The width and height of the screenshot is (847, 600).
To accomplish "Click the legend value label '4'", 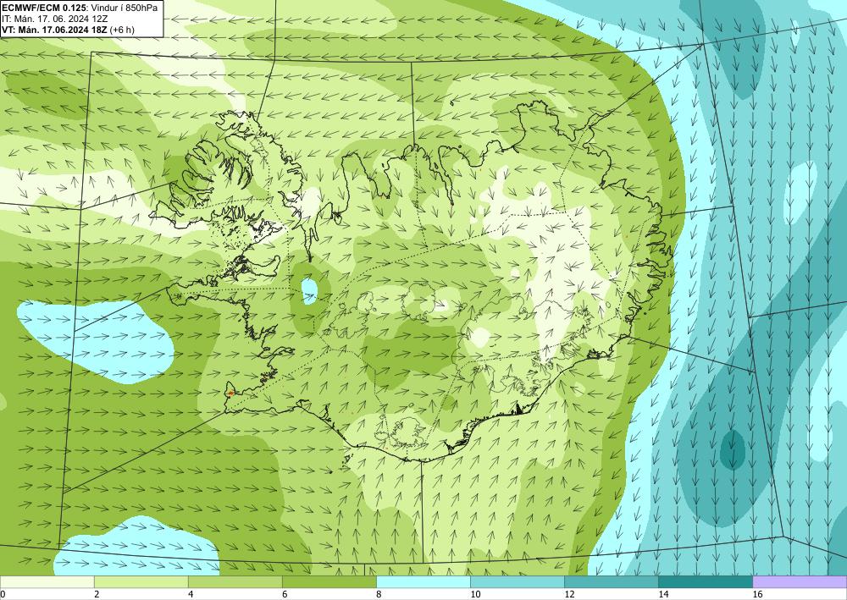I will pos(191,594).
